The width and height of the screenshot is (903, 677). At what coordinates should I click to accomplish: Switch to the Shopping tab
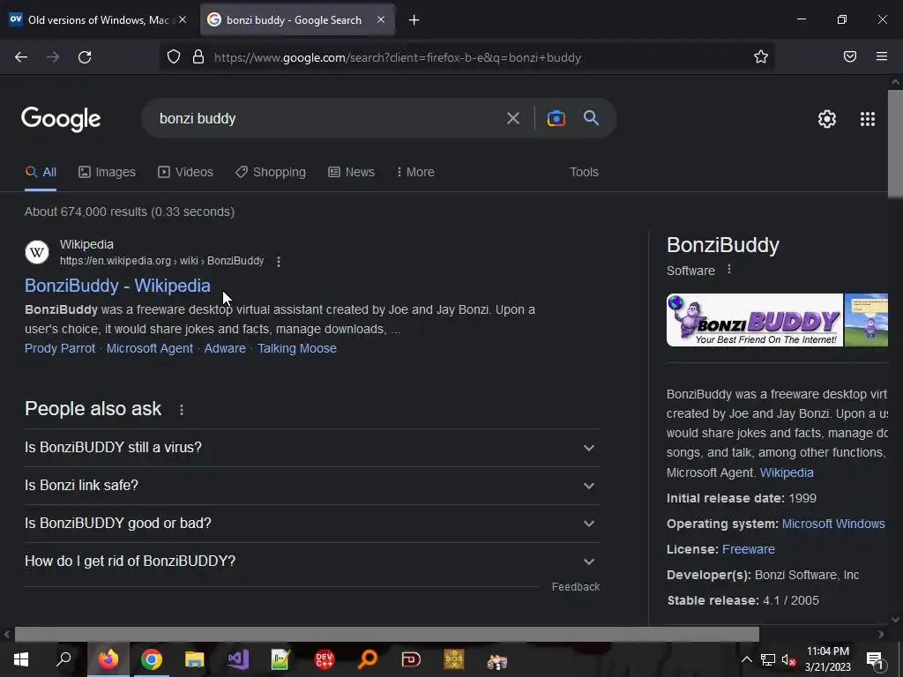pyautogui.click(x=271, y=172)
